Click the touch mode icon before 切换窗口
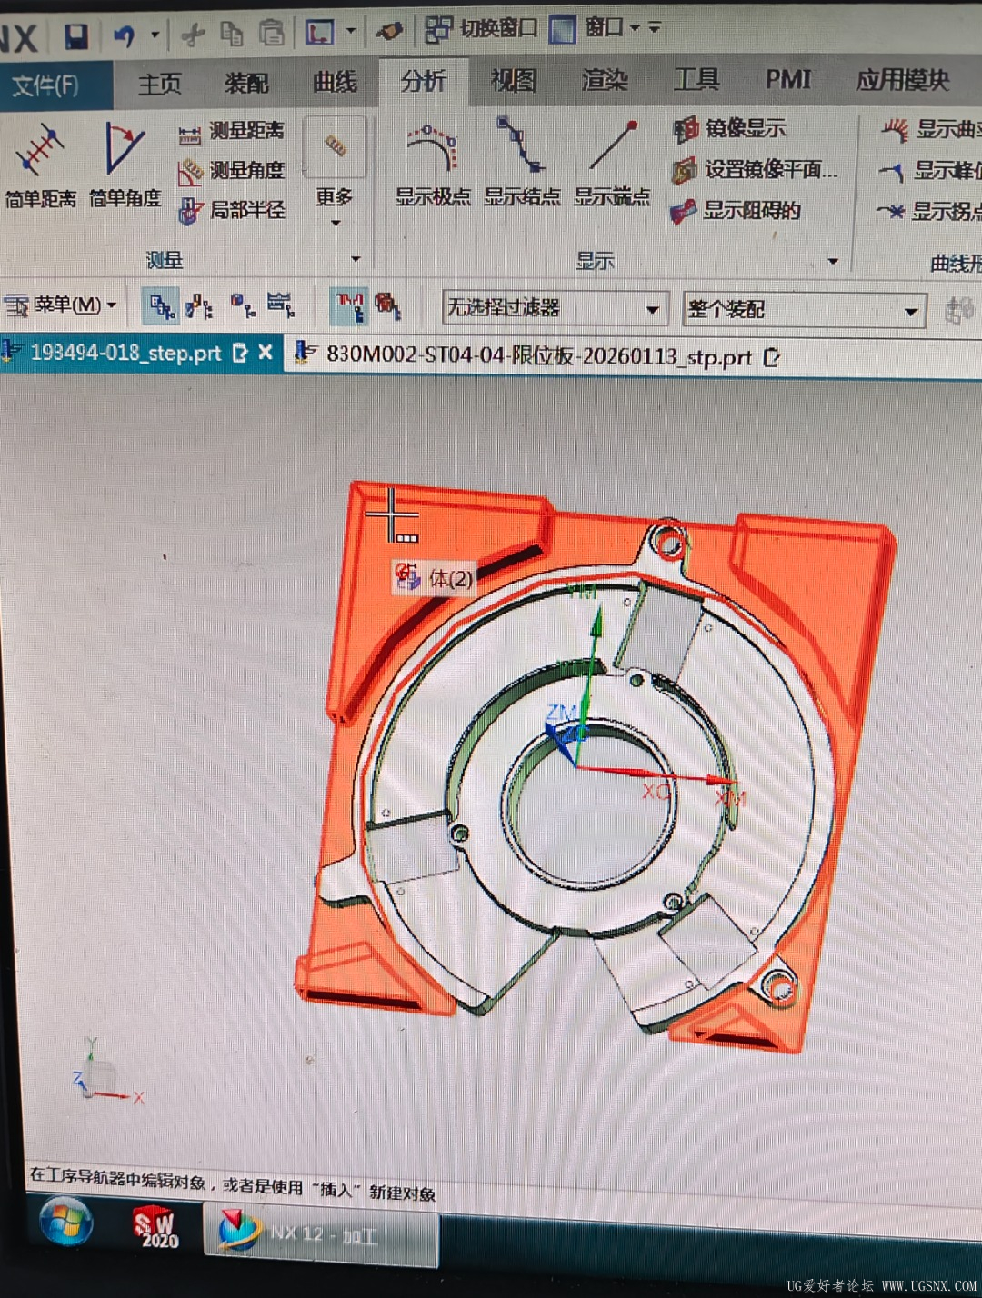The image size is (982, 1298). point(389,31)
